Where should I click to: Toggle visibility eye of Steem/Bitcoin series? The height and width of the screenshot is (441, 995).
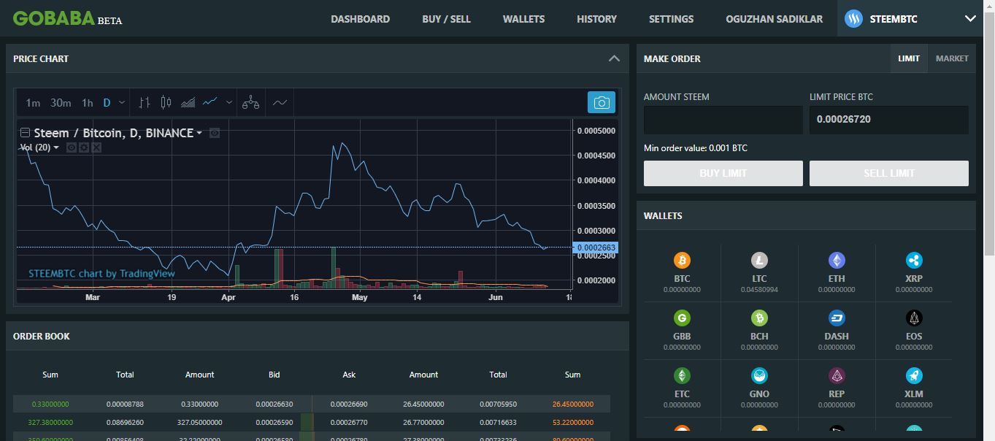tap(215, 133)
